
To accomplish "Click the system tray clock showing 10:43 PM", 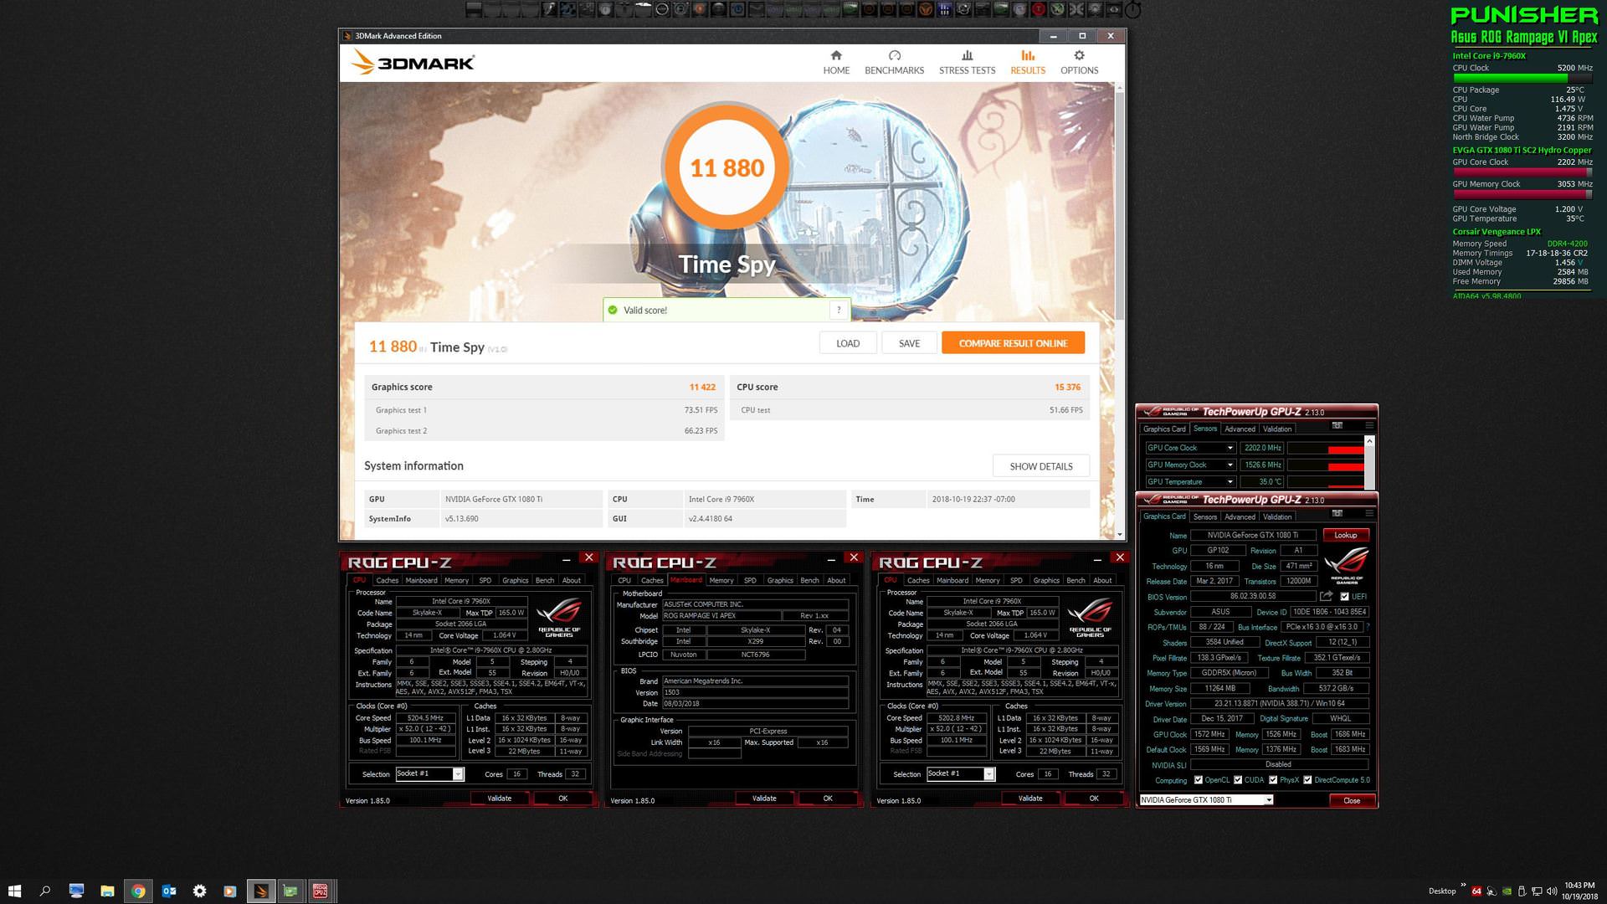I will coord(1579,886).
